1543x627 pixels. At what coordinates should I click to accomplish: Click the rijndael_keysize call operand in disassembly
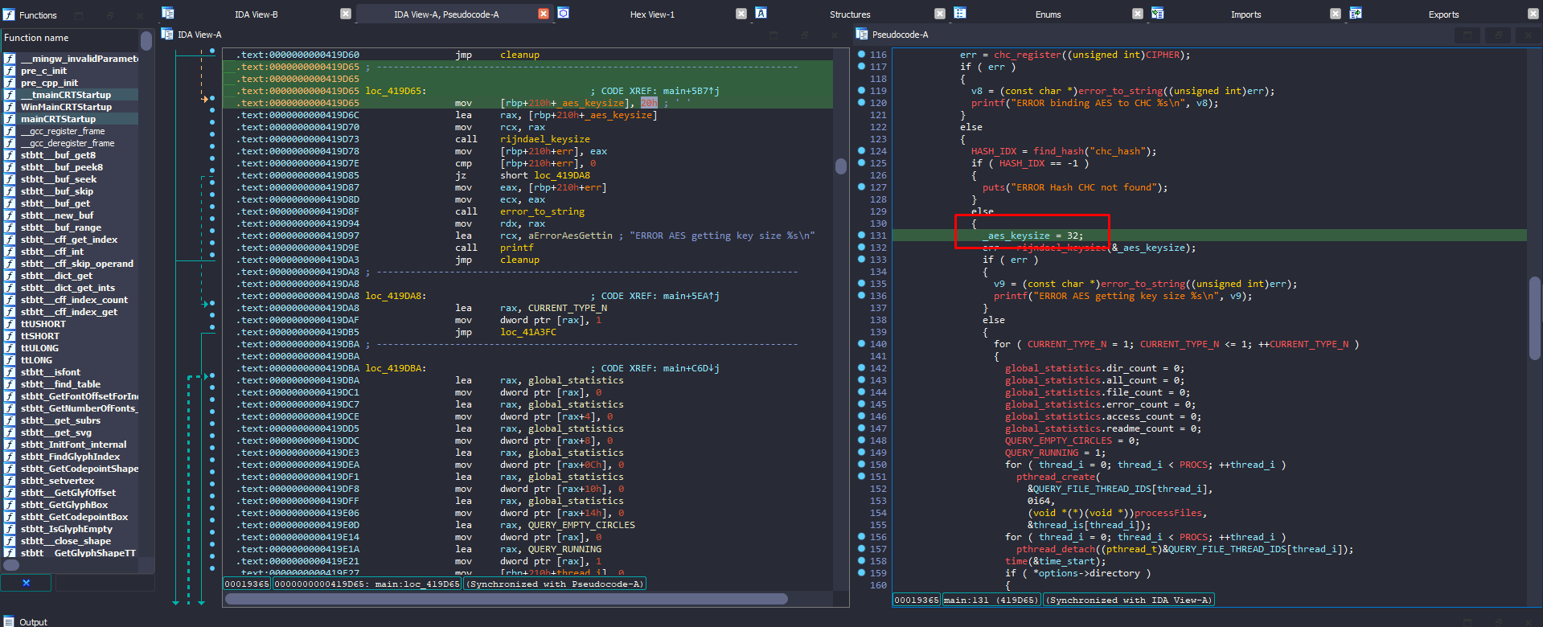click(x=545, y=139)
